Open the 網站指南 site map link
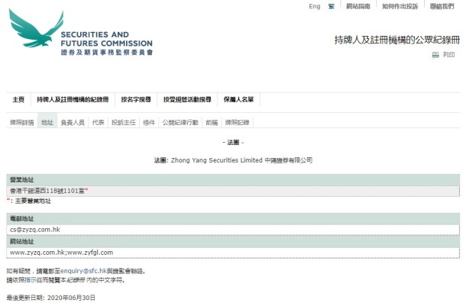The image size is (466, 303). (358, 6)
